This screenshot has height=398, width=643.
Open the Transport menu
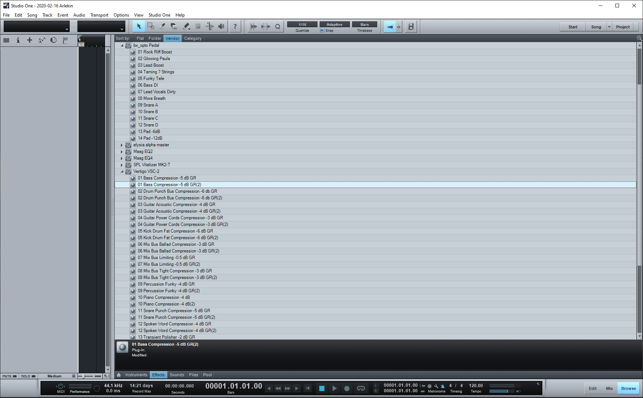click(x=99, y=15)
